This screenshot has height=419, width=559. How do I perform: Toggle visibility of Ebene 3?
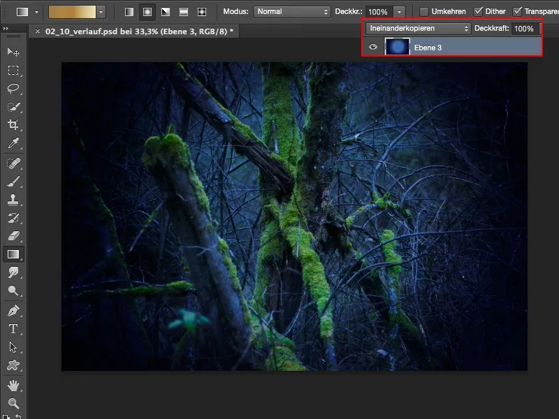[x=372, y=47]
